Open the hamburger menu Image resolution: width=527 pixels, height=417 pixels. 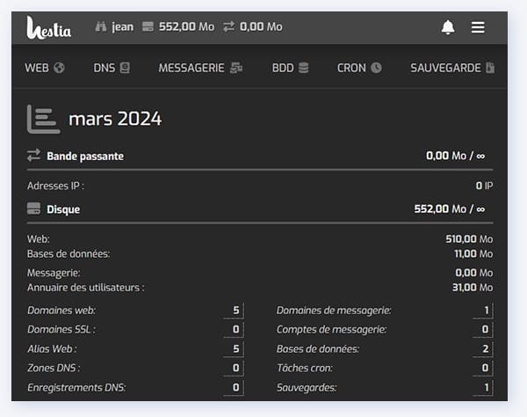(x=478, y=27)
